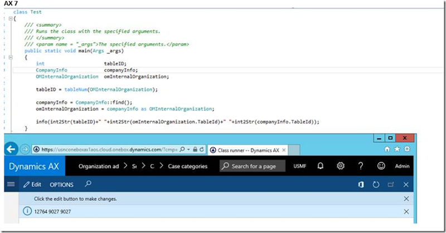This screenshot has height=233, width=446.
Task: Open the Admin user menu
Action: pyautogui.click(x=402, y=166)
